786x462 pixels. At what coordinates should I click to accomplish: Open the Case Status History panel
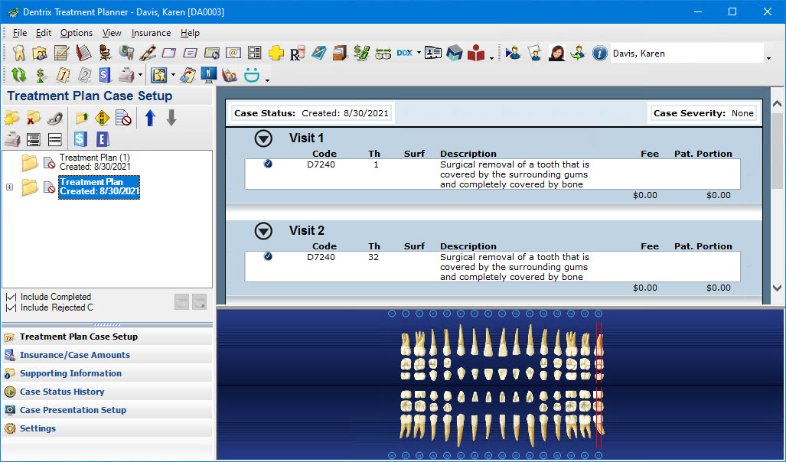coord(61,392)
